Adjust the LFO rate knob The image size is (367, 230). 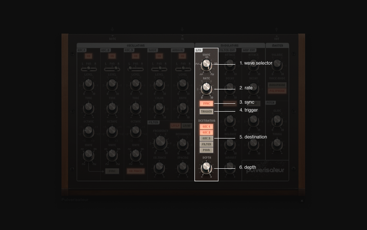pos(206,88)
